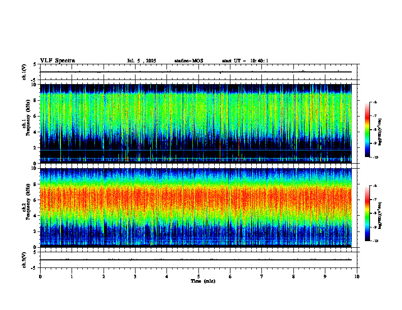Click the "6" tick on the time axis
The width and height of the screenshot is (402, 310).
[x=230, y=277]
